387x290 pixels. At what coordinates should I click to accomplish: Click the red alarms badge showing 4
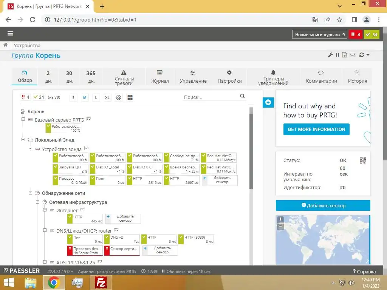355,34
